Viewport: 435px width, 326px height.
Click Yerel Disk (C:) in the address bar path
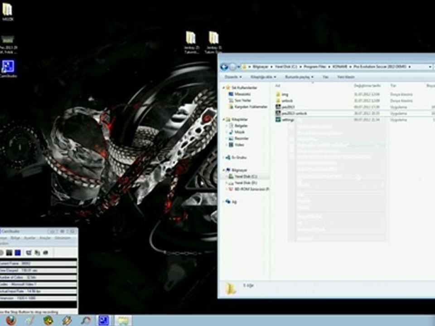286,67
